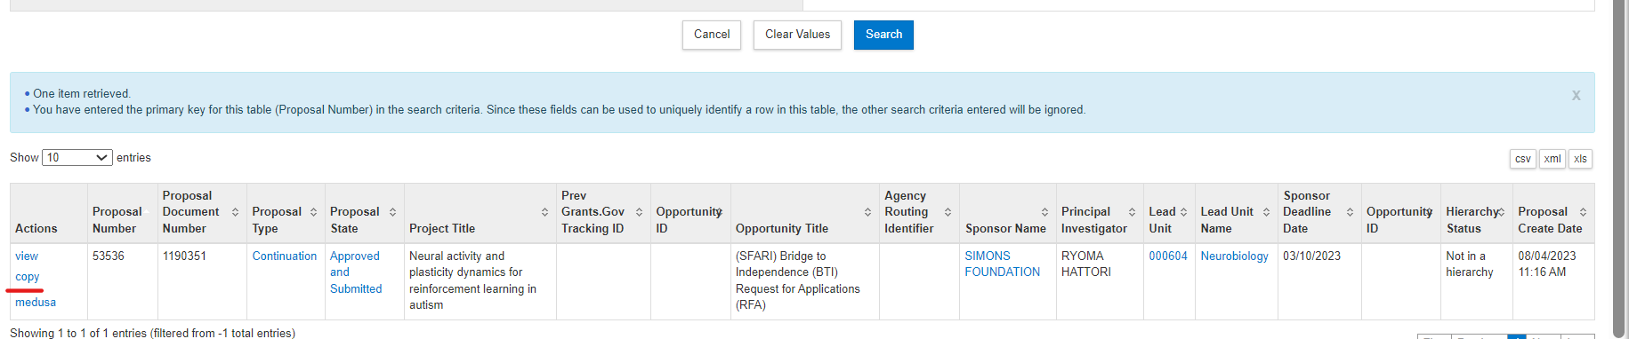Sort by Agency Routing Identifier arrows
Screen dimensions: 1629x339
pyautogui.click(x=948, y=212)
